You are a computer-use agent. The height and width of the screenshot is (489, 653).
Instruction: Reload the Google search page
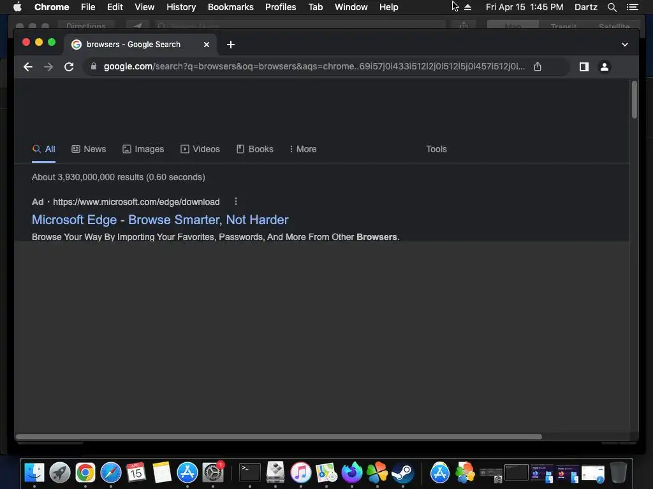tap(69, 67)
